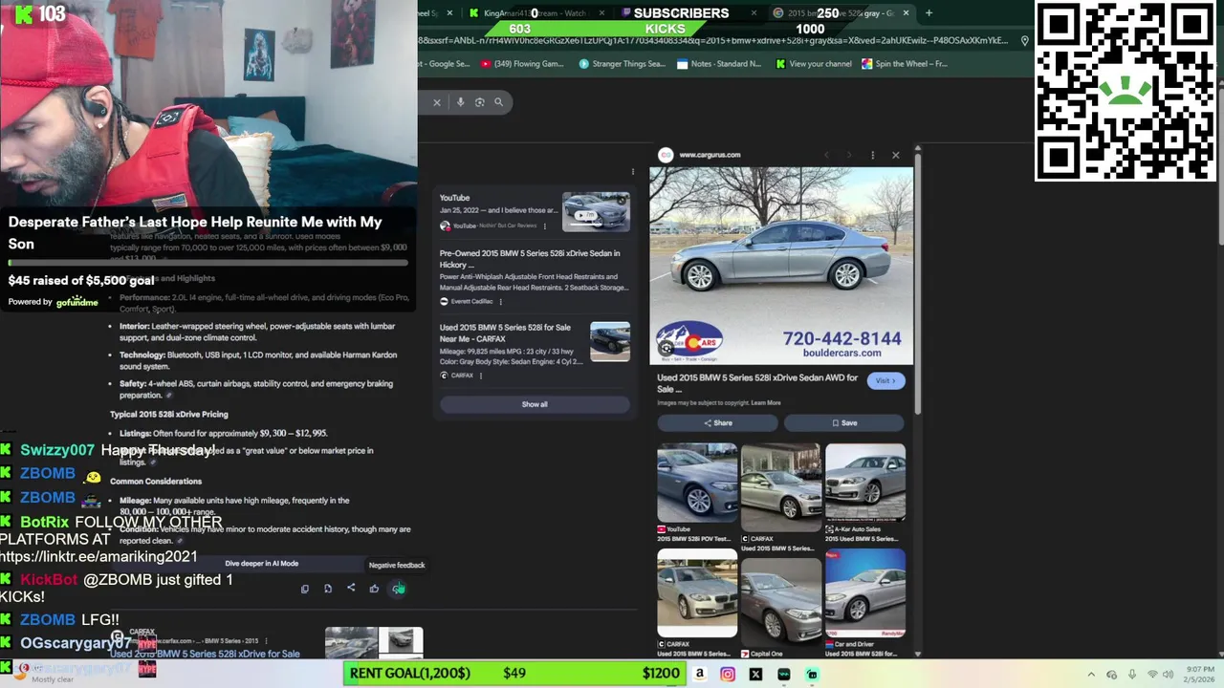Click export icon next to copy under AI overview

pyautogui.click(x=328, y=589)
